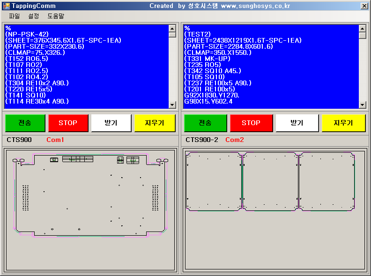Select line (SHEET=376X345.6X1.6T-SPC-1EA)
This screenshot has height=276, width=371.
click(x=63, y=40)
